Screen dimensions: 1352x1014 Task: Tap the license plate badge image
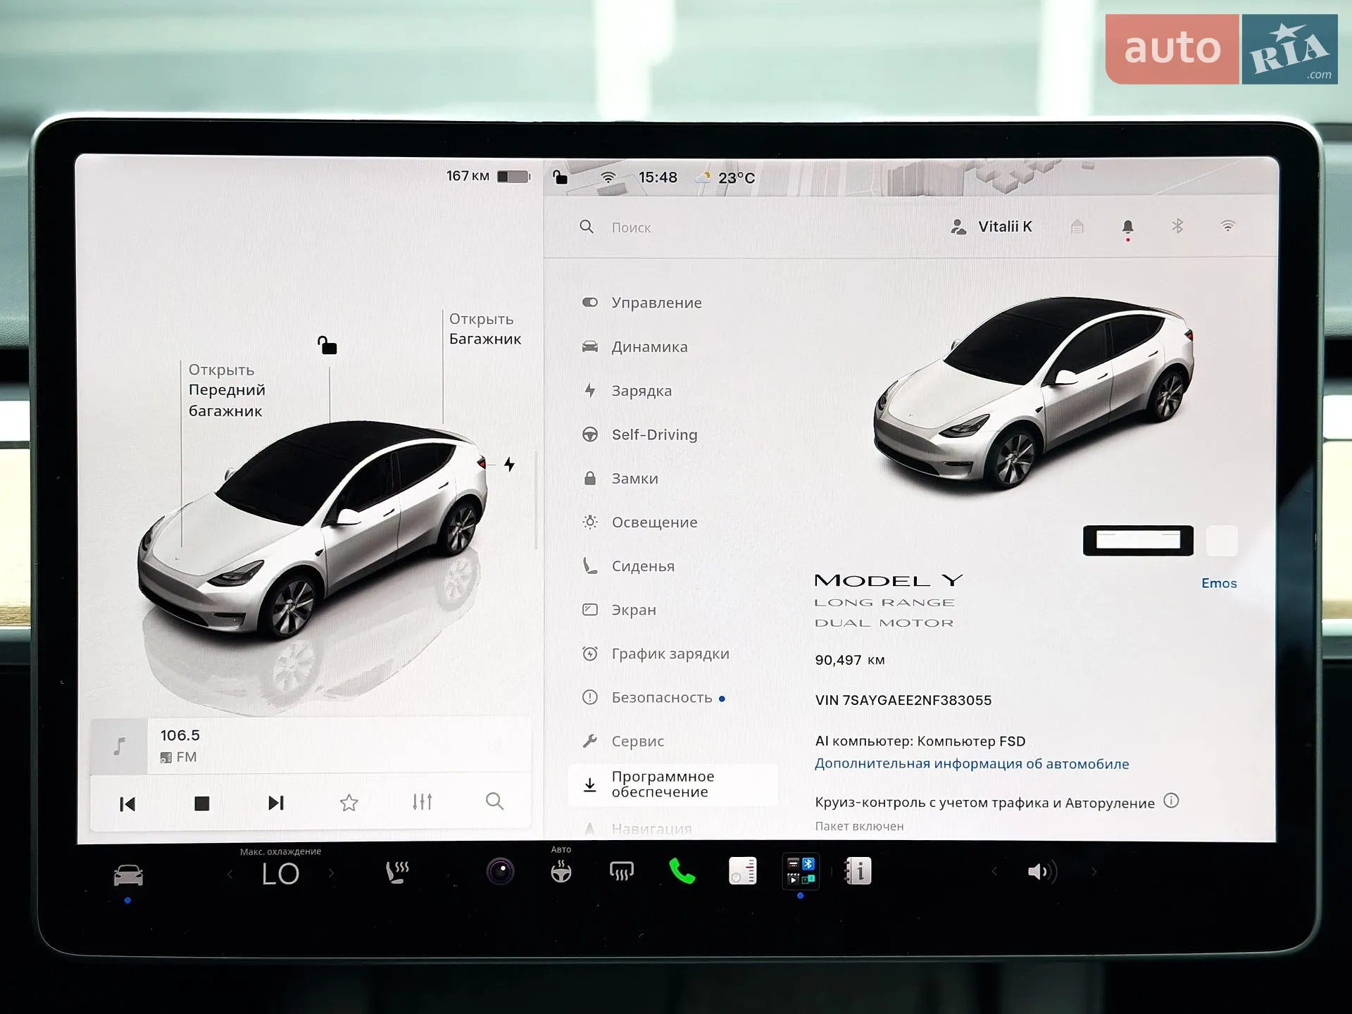tap(1138, 541)
